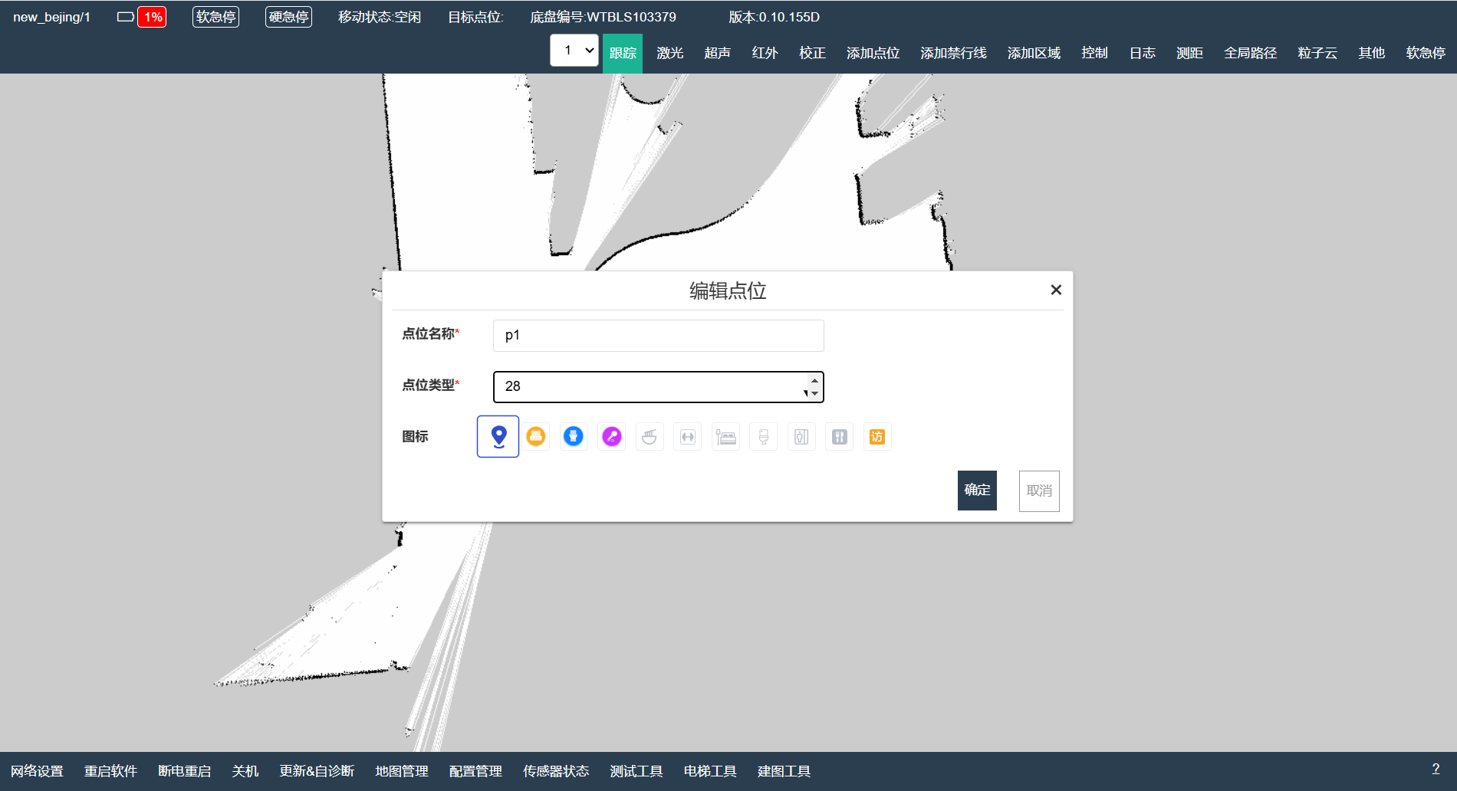Select the elevator icon
1457x791 pixels.
(x=801, y=436)
